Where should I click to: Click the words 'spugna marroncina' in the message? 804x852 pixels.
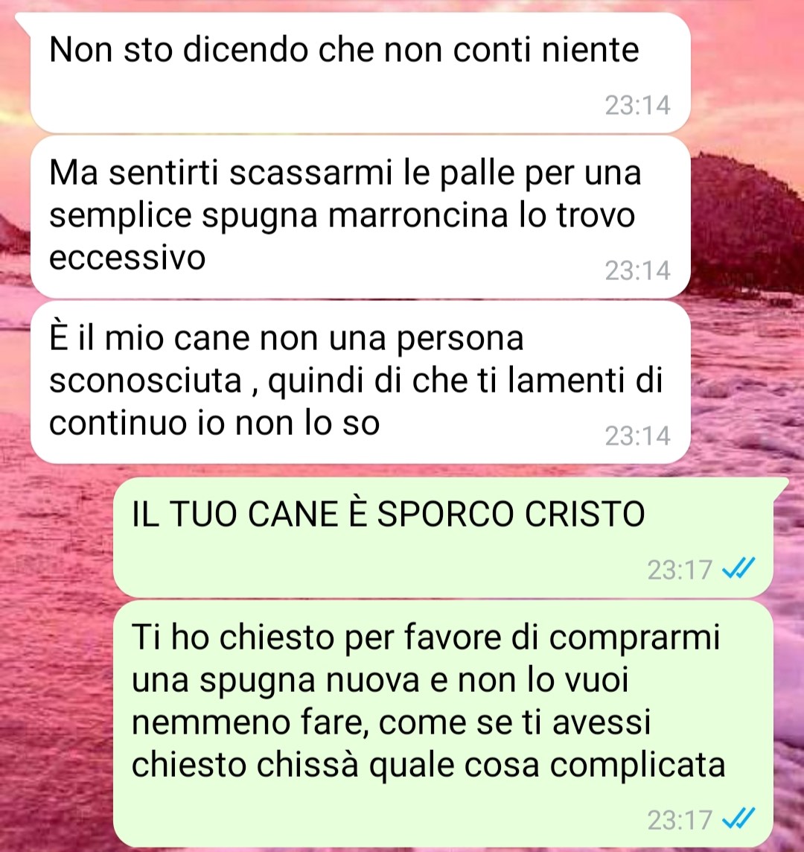point(356,215)
